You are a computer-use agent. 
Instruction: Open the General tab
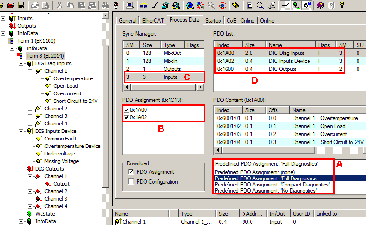[x=128, y=21]
